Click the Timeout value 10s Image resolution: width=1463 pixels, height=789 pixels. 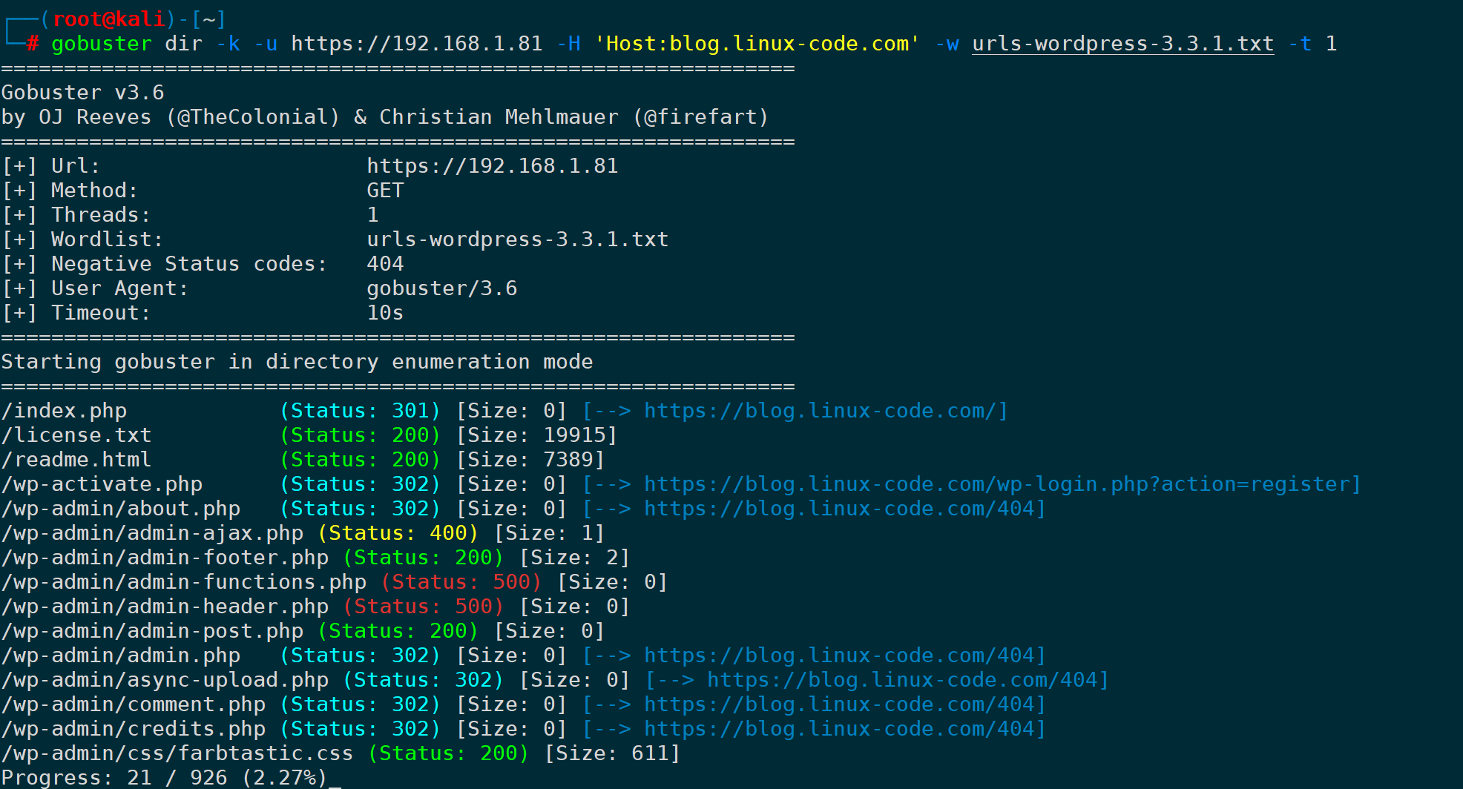point(385,313)
